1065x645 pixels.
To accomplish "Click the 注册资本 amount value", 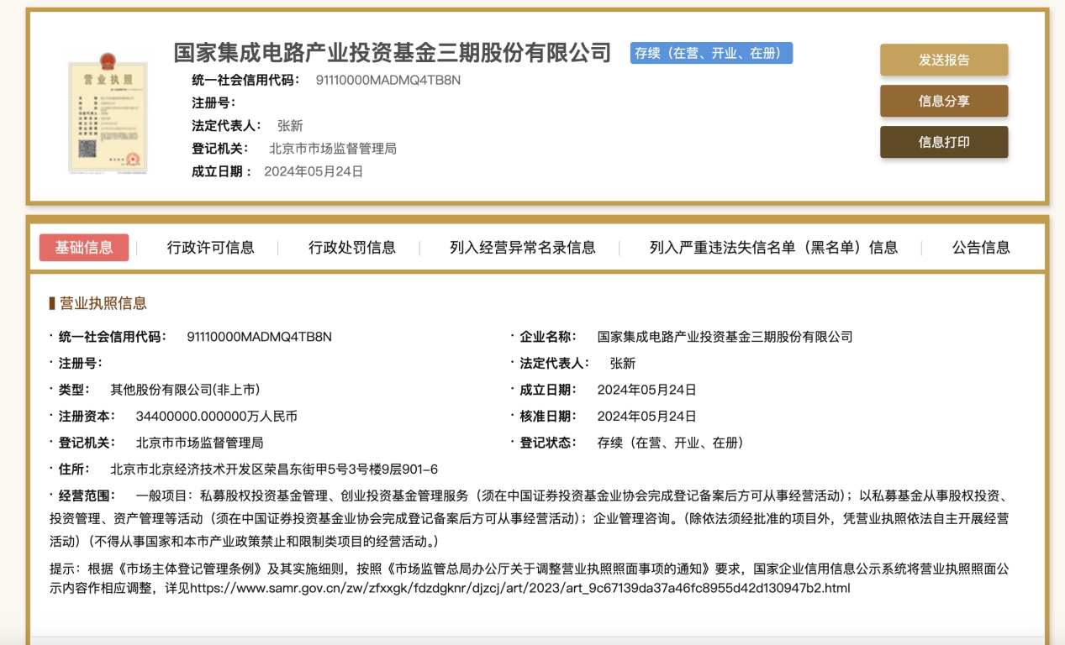I will 216,416.
